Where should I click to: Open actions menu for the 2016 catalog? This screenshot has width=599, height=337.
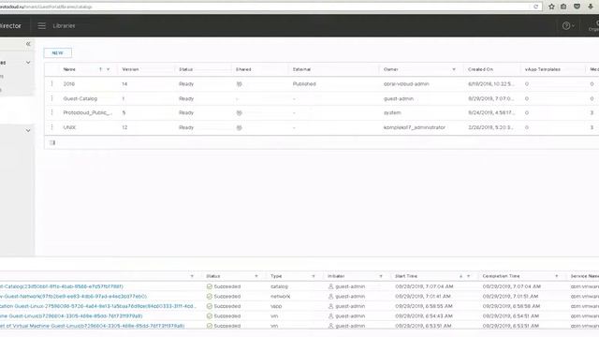(52, 83)
